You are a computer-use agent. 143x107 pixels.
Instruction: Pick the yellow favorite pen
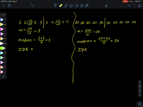(x=3, y=24)
